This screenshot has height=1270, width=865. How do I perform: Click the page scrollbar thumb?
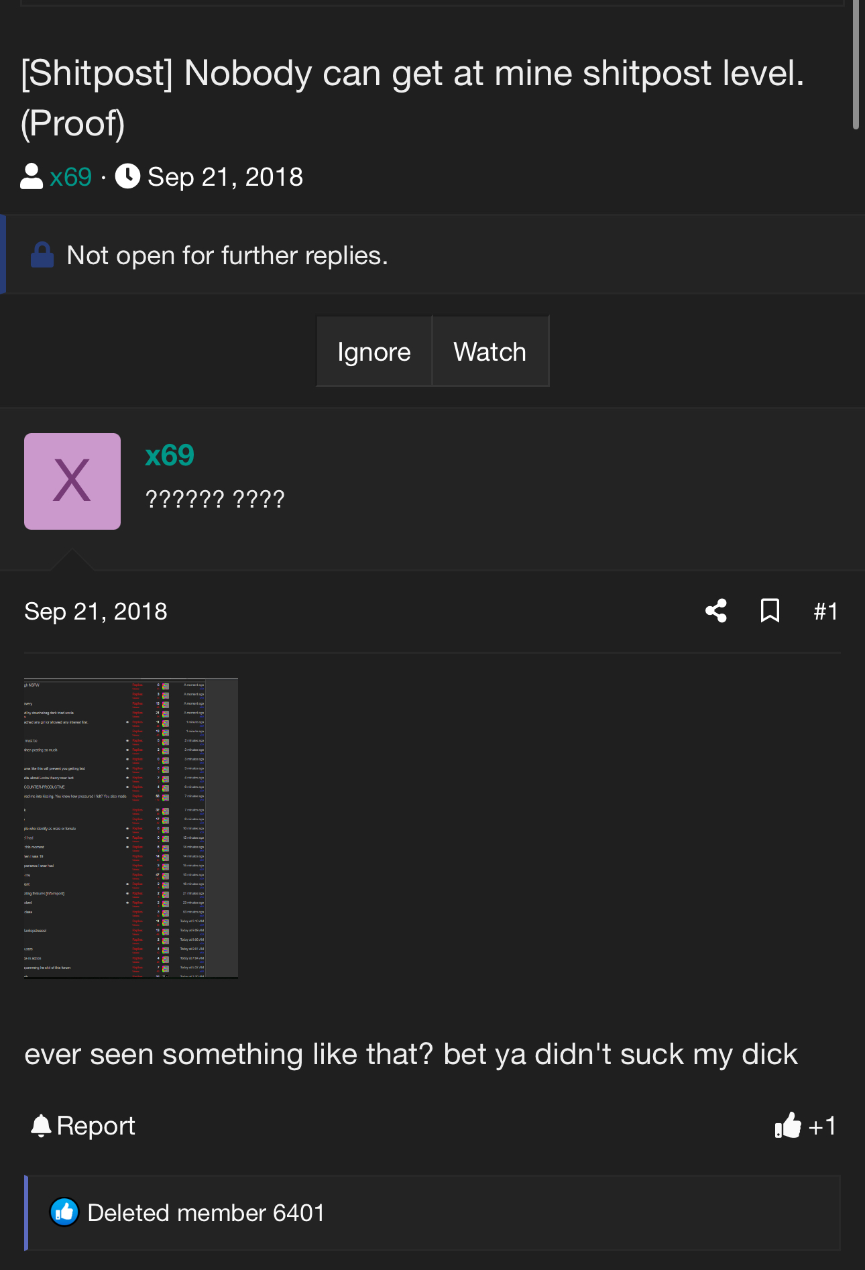856,64
